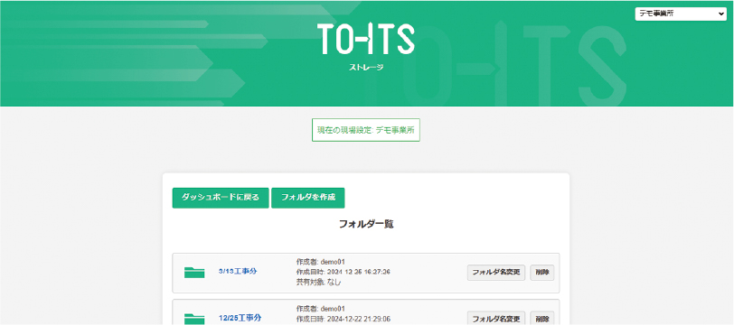Viewport: 734px width, 325px height.
Task: Open the 12/25工事分 folder link
Action: (x=240, y=318)
